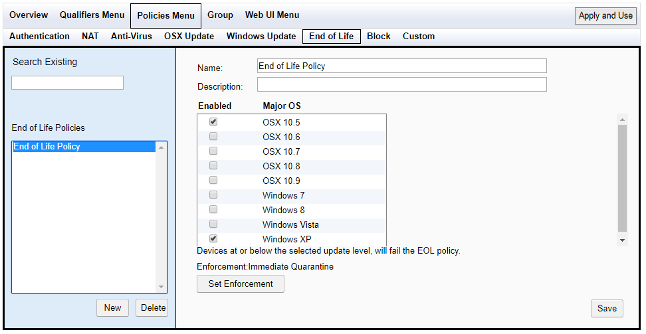
Task: Click the Apply and Use button
Action: click(x=605, y=16)
